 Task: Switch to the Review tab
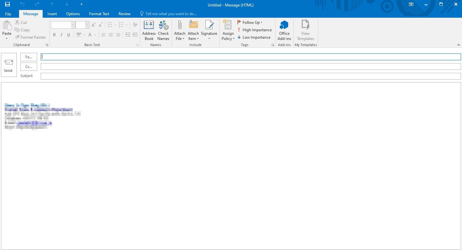(124, 14)
